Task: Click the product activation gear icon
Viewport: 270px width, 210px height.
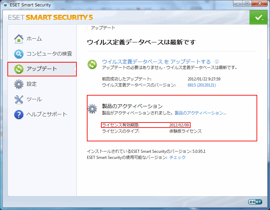Action: click(x=92, y=109)
